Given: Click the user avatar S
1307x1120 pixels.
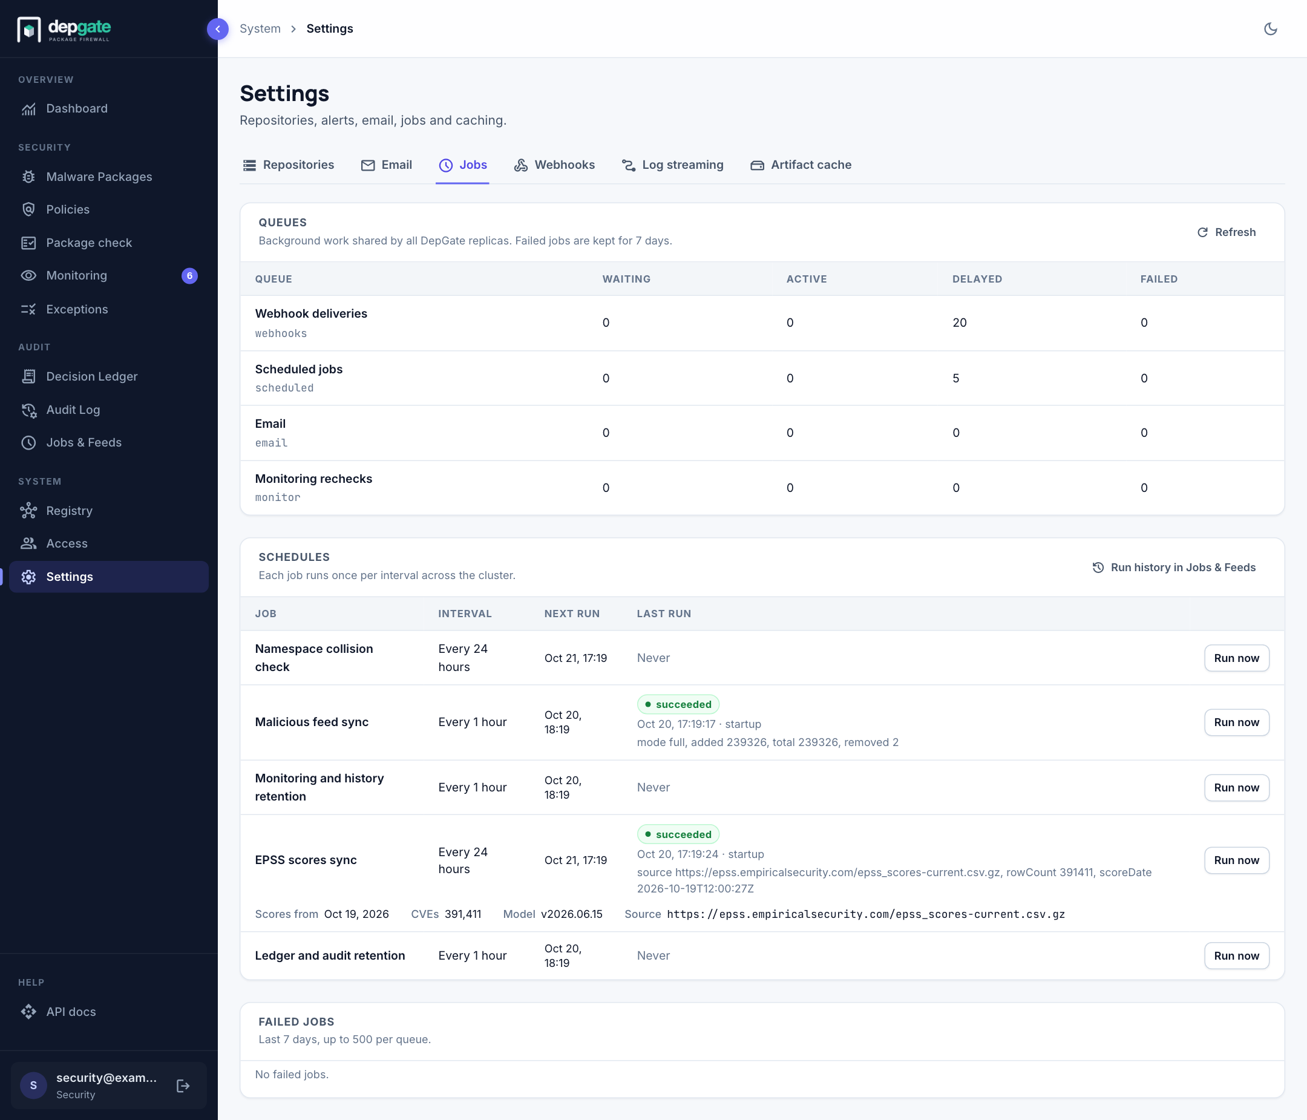Looking at the screenshot, I should [33, 1086].
